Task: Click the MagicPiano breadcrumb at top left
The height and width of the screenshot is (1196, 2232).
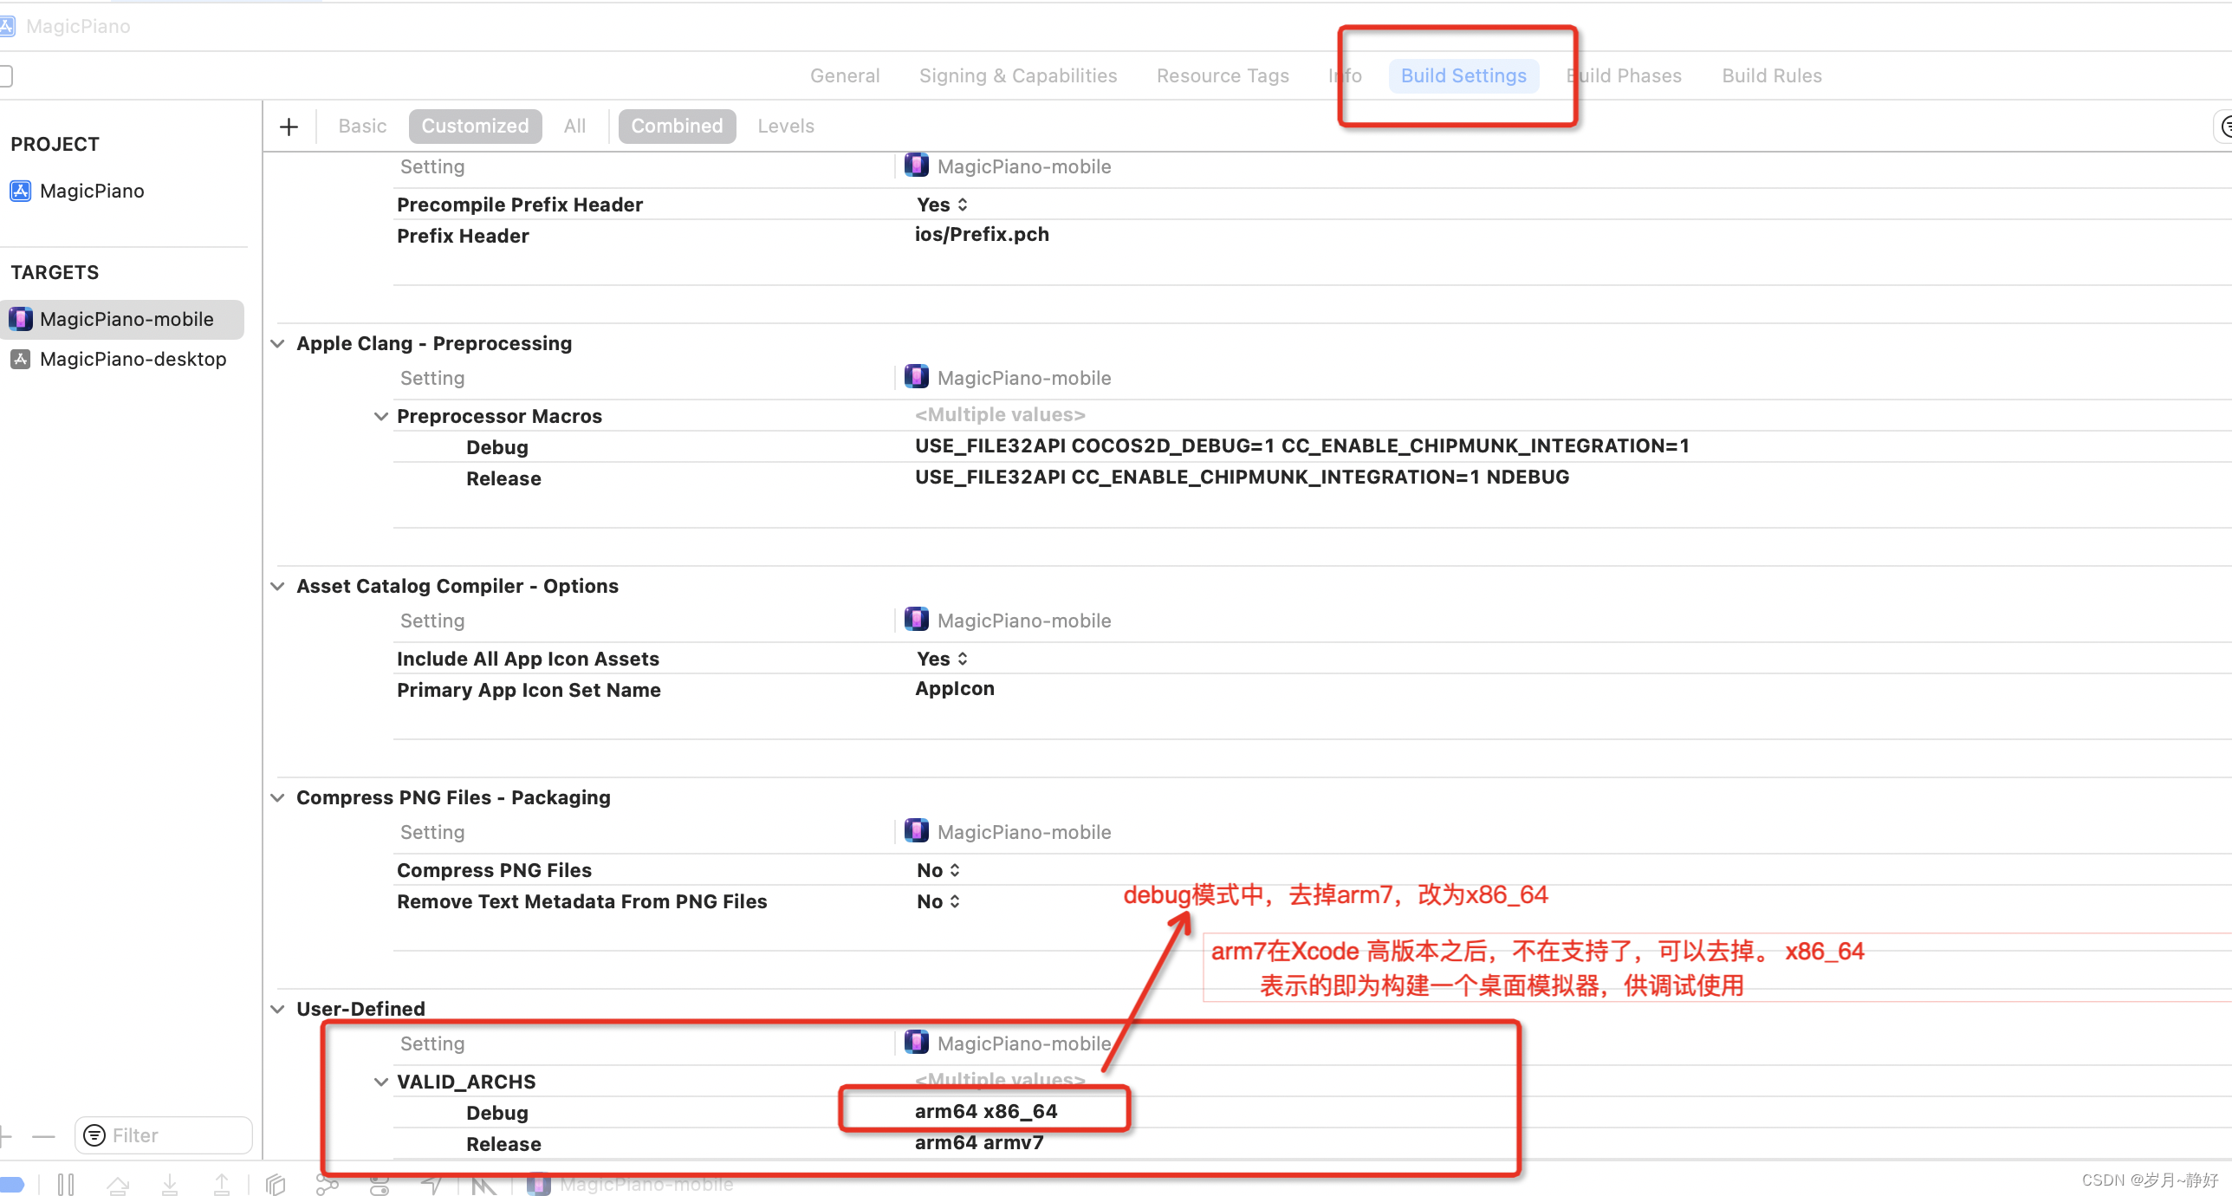Action: pos(78,26)
